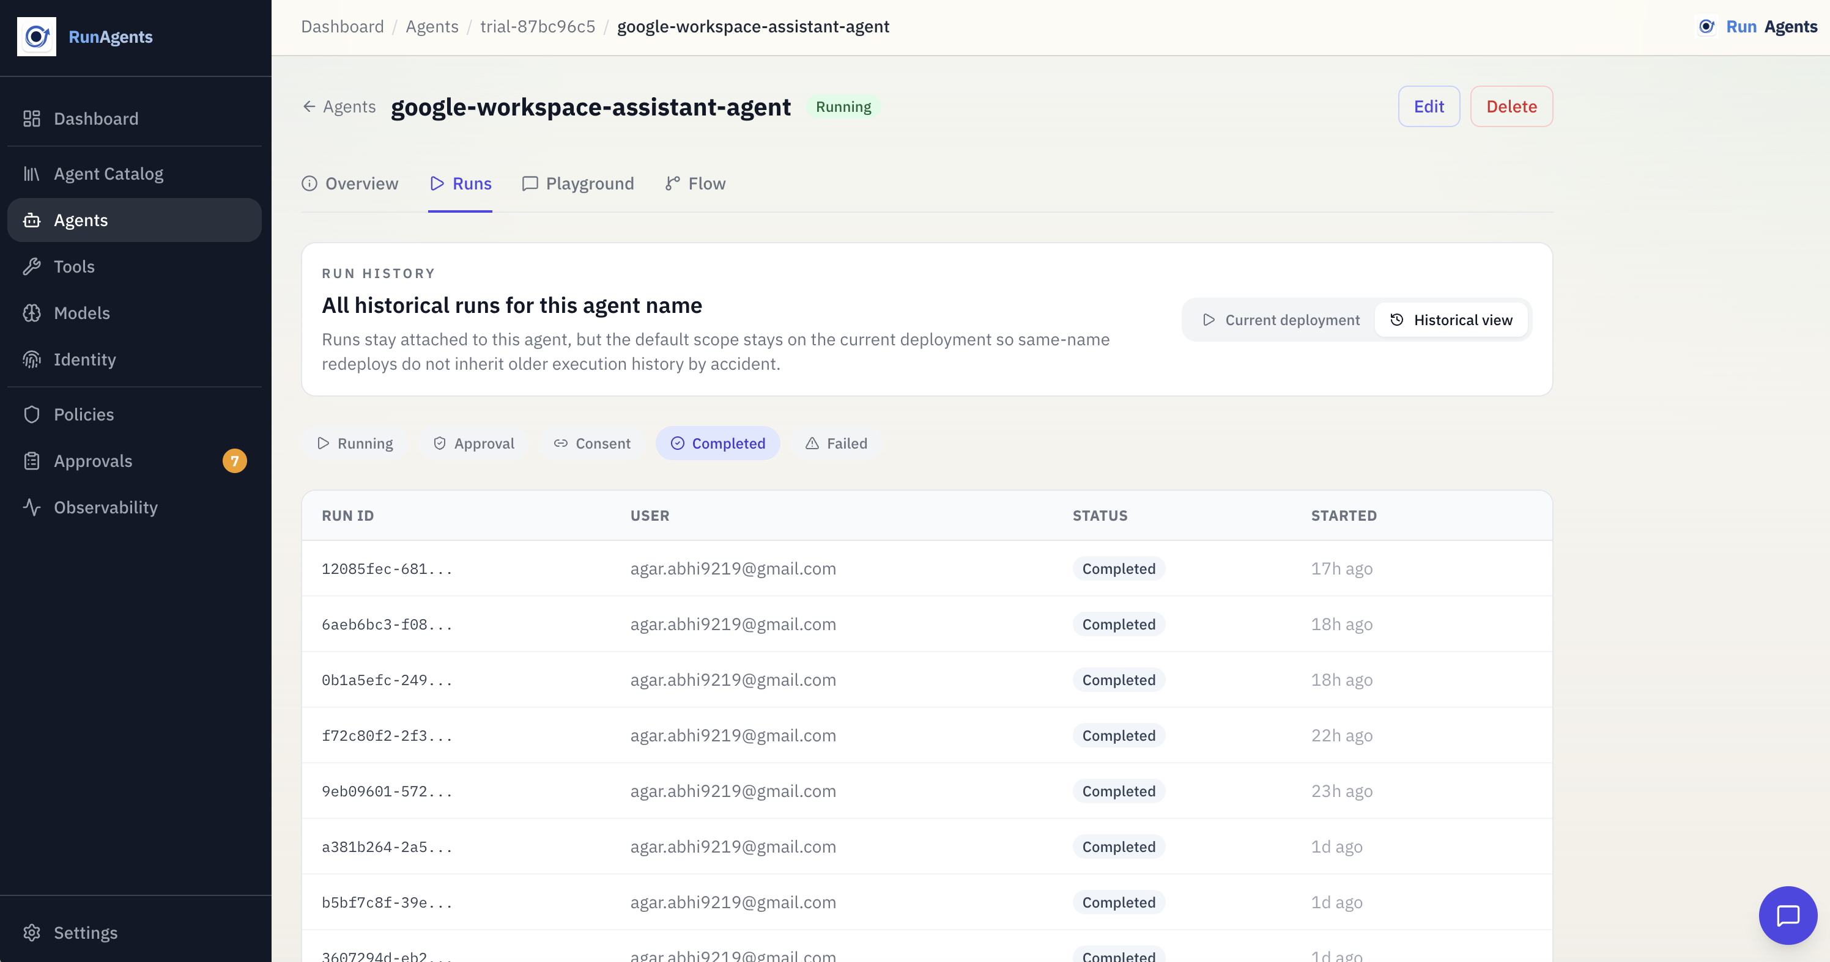Click the Edit button

click(1429, 106)
